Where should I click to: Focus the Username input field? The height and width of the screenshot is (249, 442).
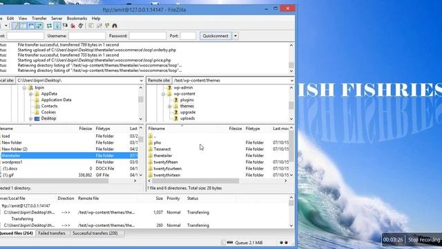pos(87,36)
